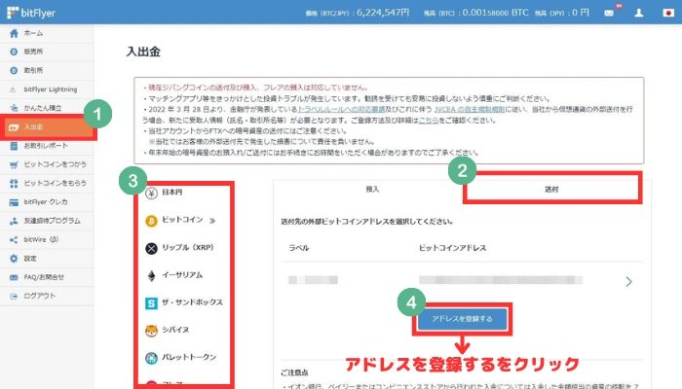Click the bitFlyer logo

click(31, 13)
